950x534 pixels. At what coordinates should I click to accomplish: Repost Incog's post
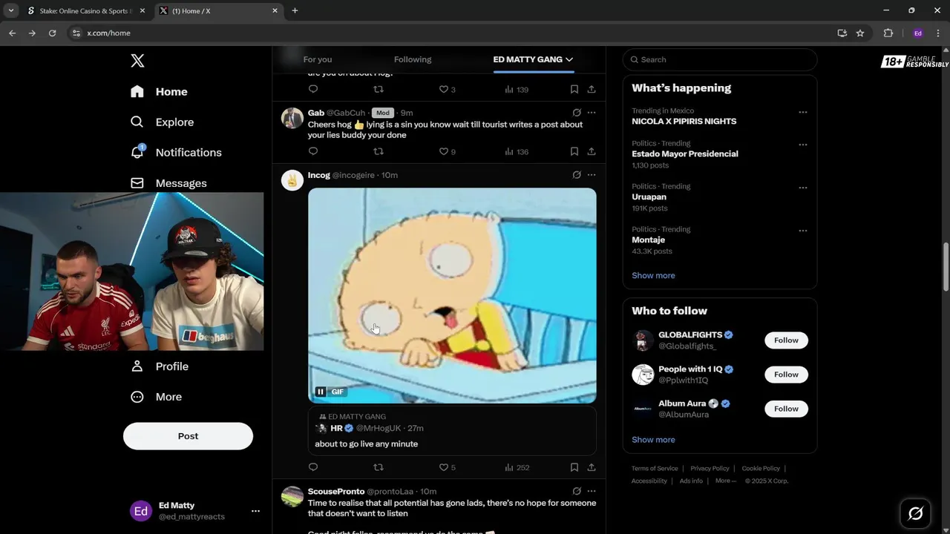pyautogui.click(x=379, y=467)
